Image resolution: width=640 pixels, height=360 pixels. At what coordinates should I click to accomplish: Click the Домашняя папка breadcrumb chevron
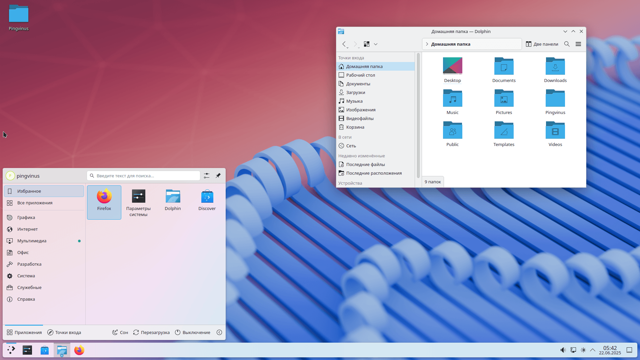(427, 44)
